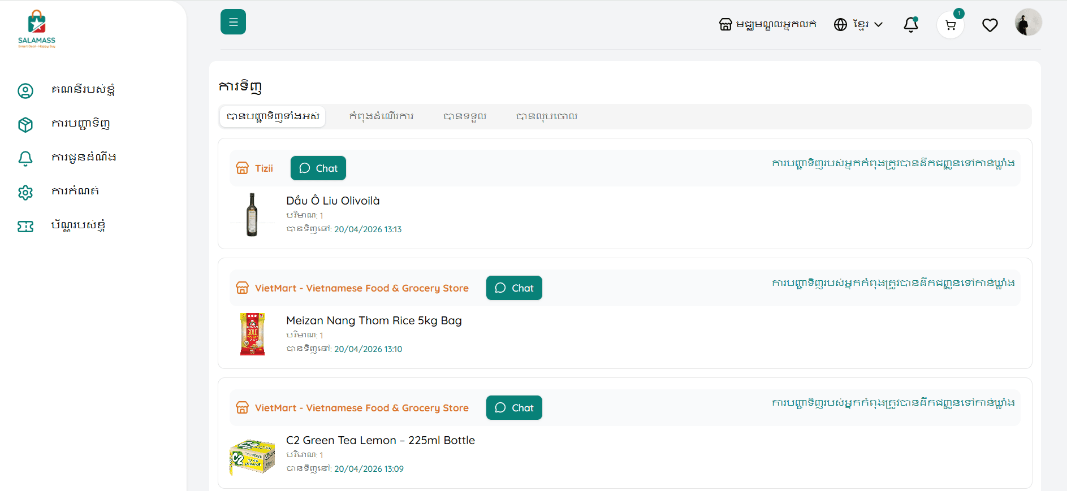1067x491 pixels.
Task: Open Chat for the Meizan rice order
Action: tap(513, 288)
